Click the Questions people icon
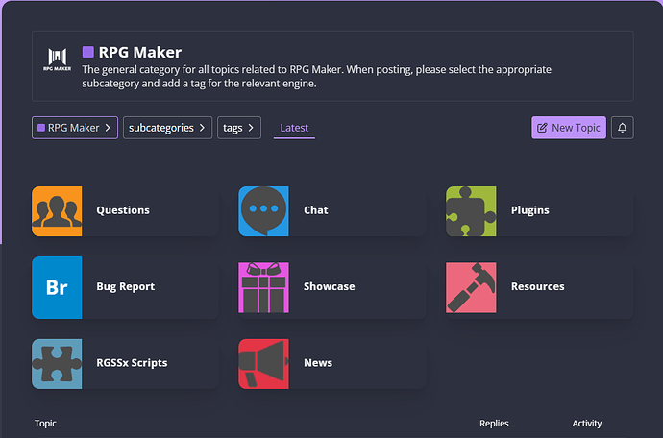The width and height of the screenshot is (663, 438). coord(57,211)
